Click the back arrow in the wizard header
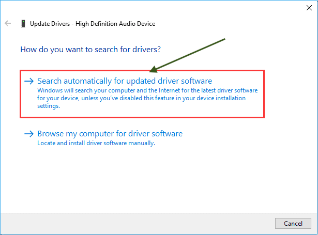This screenshot has height=235, width=318. [x=8, y=24]
